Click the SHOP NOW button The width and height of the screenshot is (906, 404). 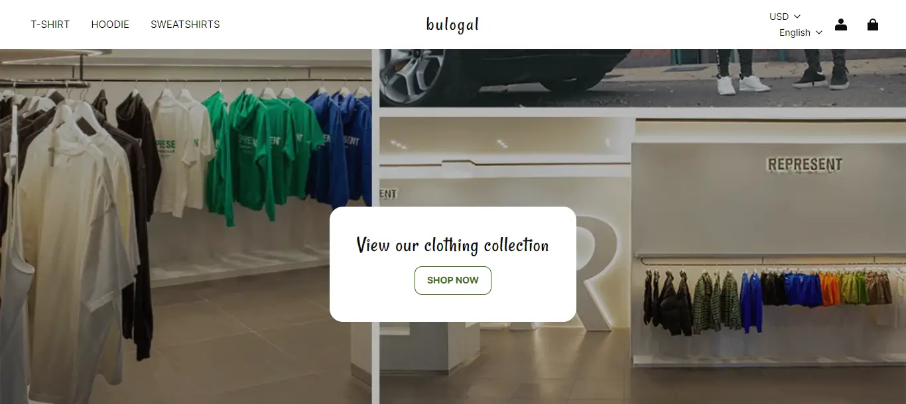[453, 280]
